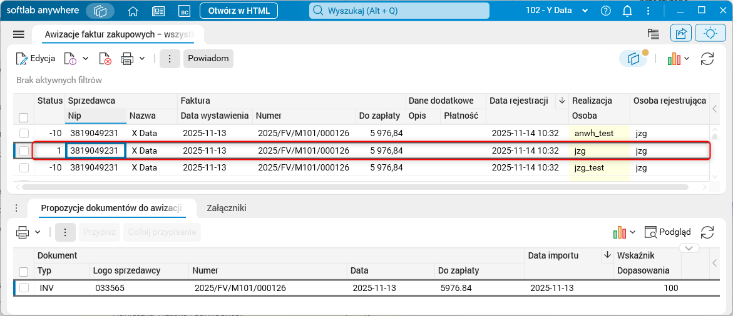The width and height of the screenshot is (733, 316).
Task: Click the Wyszukaj search field
Action: click(x=399, y=11)
